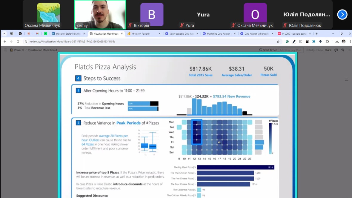Image resolution: width=352 pixels, height=198 pixels.
Task: Open Notion page three-dots options menu
Action: coord(349,50)
